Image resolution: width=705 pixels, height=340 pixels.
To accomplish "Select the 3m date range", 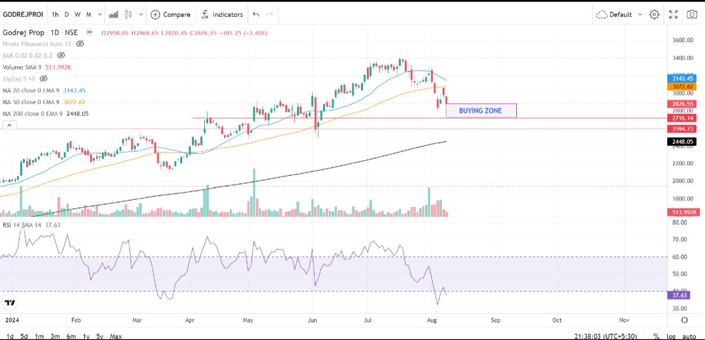I will pos(55,336).
